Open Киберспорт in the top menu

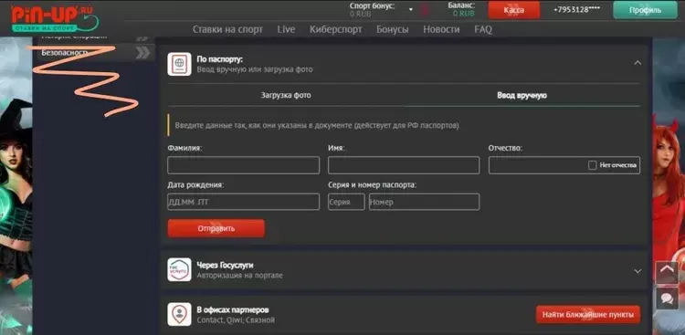click(335, 29)
